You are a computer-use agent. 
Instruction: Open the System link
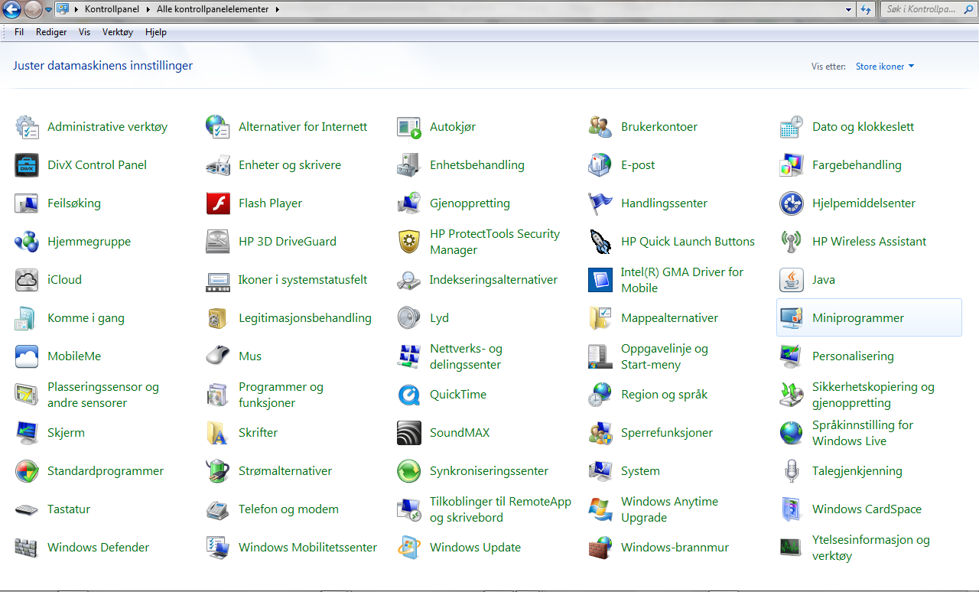point(640,471)
